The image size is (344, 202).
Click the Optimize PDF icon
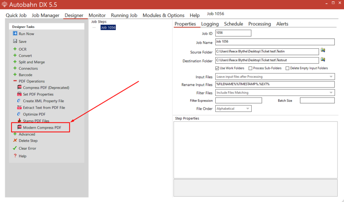(19, 114)
